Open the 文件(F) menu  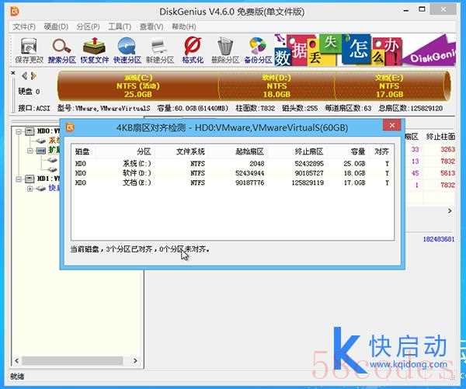coord(24,26)
